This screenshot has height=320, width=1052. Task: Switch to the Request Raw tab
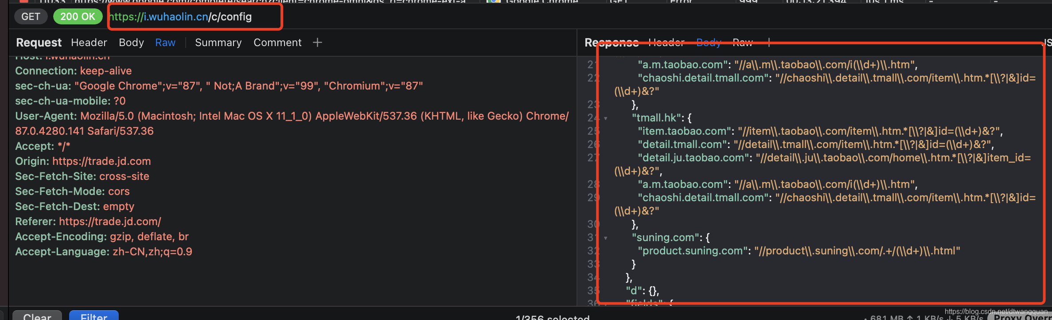pyautogui.click(x=165, y=43)
